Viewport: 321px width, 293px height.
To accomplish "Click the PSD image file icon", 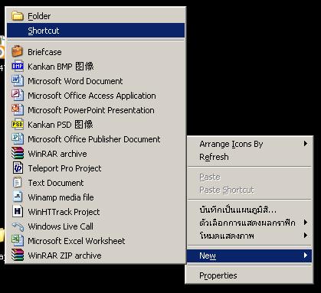I will (18, 125).
